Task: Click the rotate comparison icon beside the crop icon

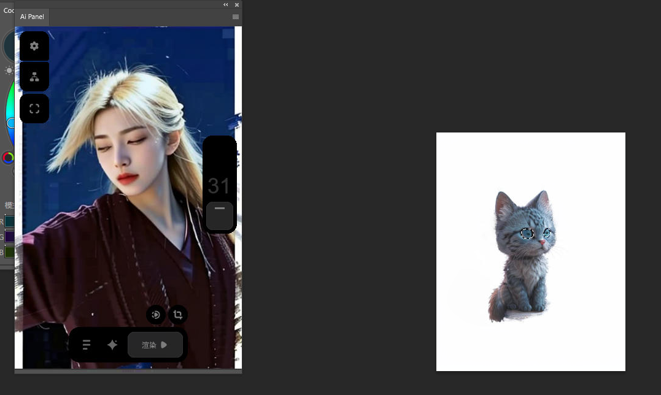Action: tap(156, 314)
